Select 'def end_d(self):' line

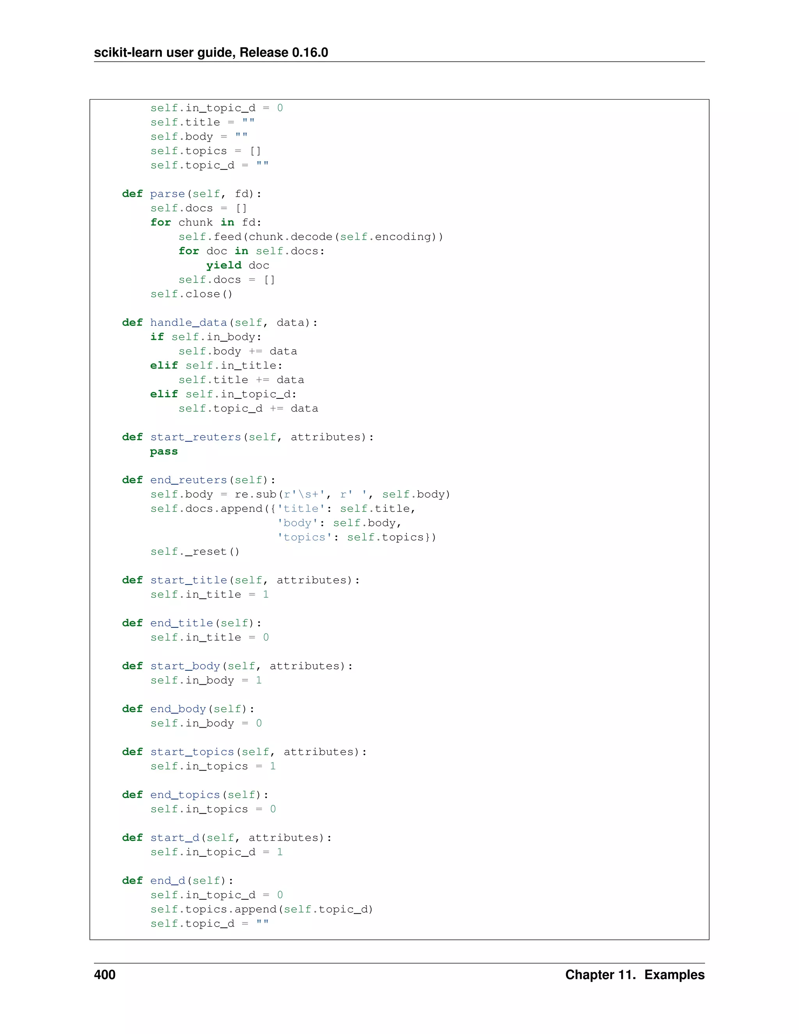178,881
